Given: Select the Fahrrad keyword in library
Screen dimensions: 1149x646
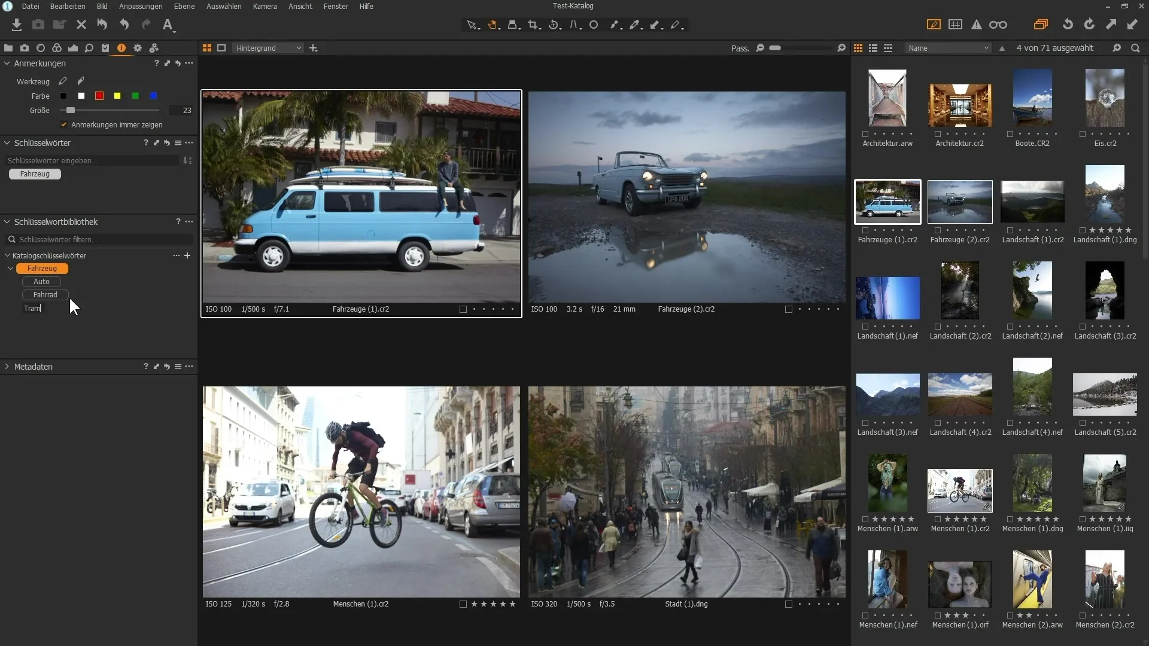Looking at the screenshot, I should 45,295.
